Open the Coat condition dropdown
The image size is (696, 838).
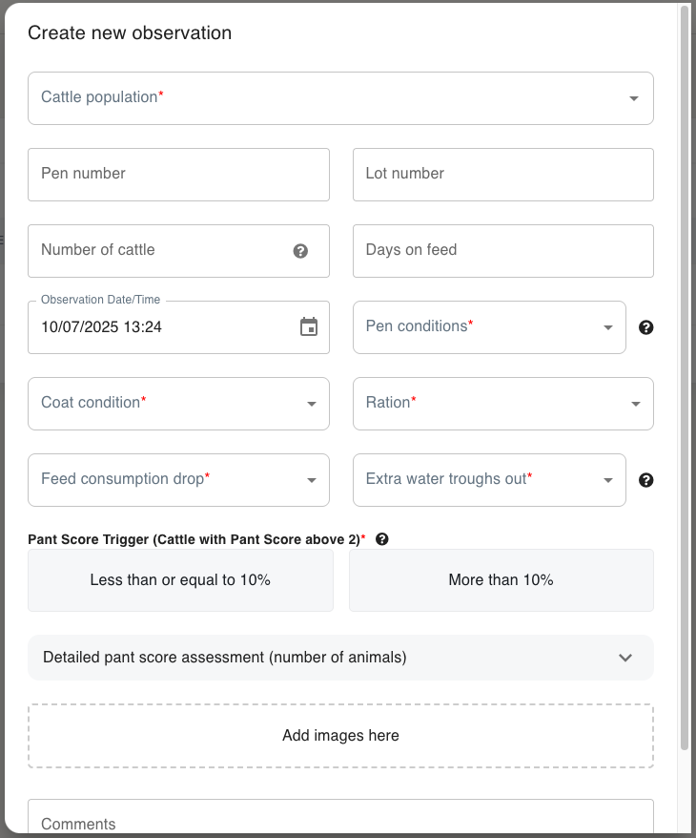tap(178, 404)
